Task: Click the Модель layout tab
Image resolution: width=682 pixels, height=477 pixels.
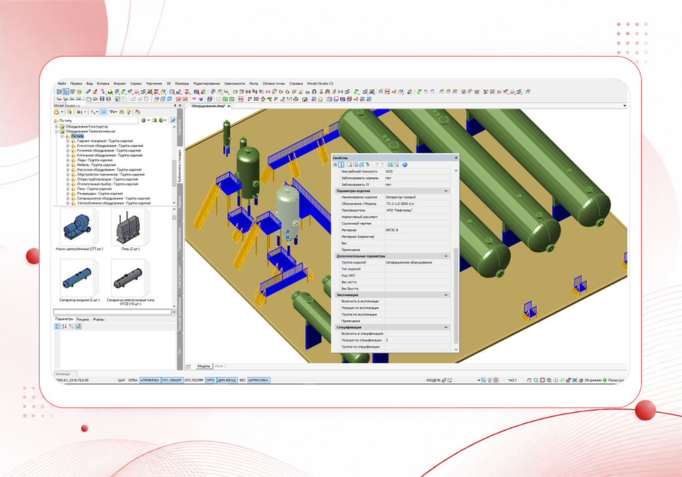Action: coord(203,366)
